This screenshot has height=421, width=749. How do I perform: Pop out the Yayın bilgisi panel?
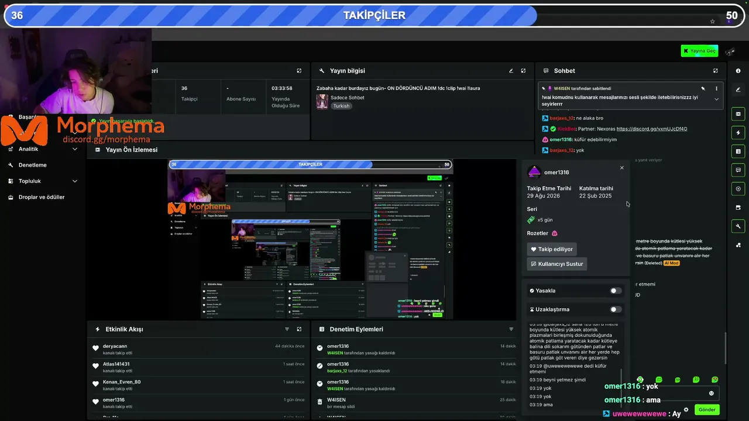point(523,71)
